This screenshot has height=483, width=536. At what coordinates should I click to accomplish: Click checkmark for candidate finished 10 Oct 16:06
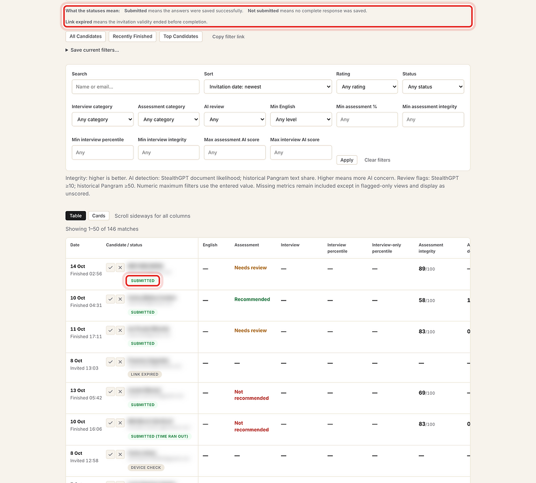(110, 422)
